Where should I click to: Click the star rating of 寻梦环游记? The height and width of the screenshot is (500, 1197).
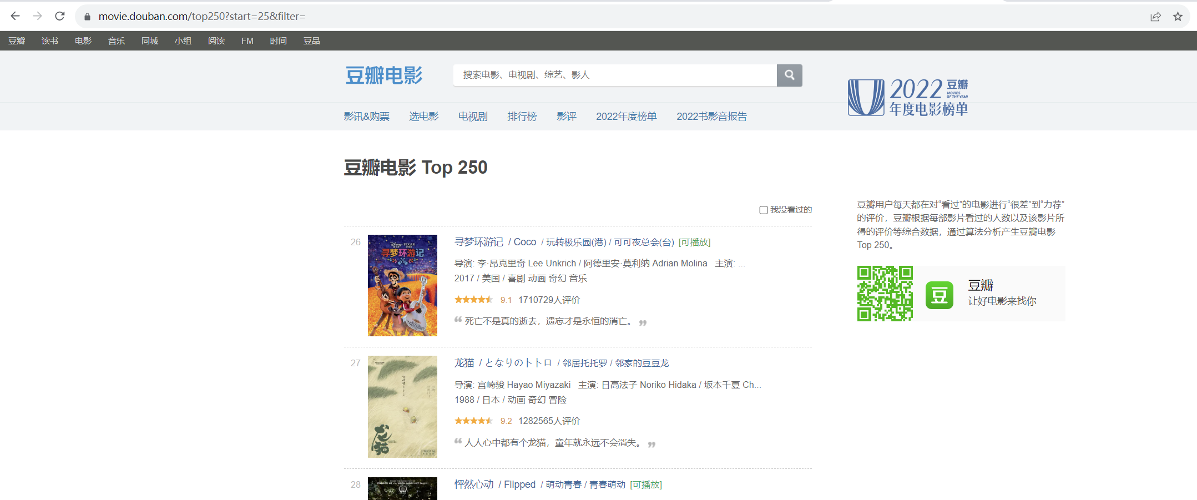(x=473, y=300)
